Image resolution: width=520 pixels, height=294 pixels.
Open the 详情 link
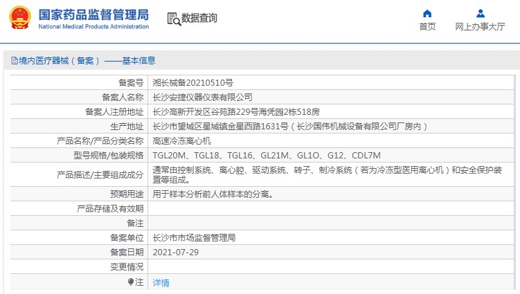click(x=161, y=283)
